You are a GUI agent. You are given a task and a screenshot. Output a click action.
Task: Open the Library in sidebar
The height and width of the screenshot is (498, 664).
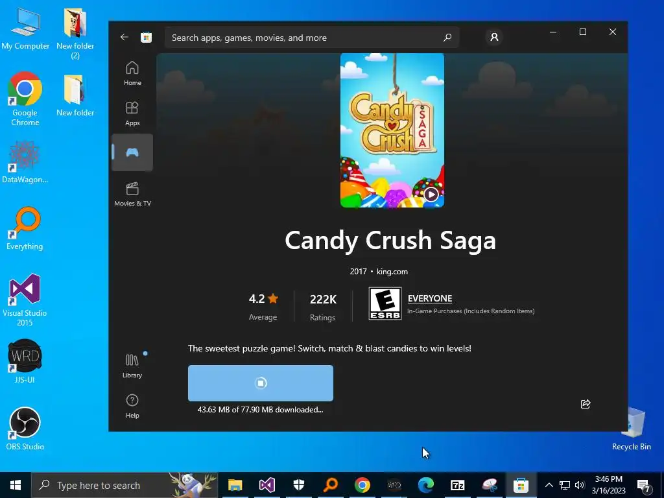(132, 366)
